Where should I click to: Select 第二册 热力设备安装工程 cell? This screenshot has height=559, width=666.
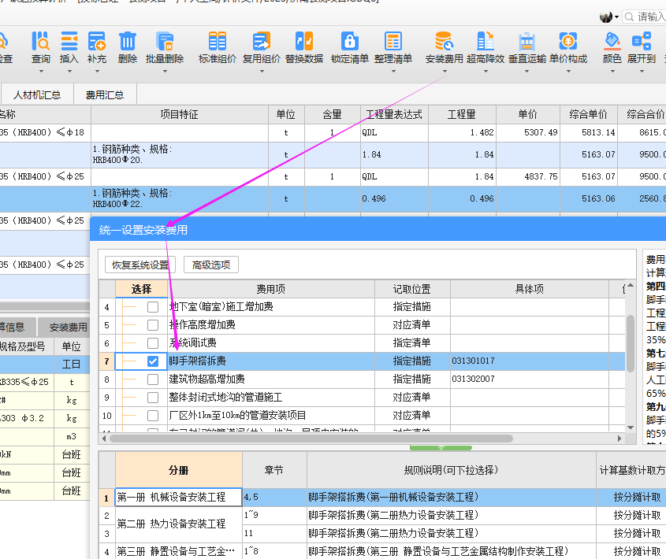(x=178, y=524)
